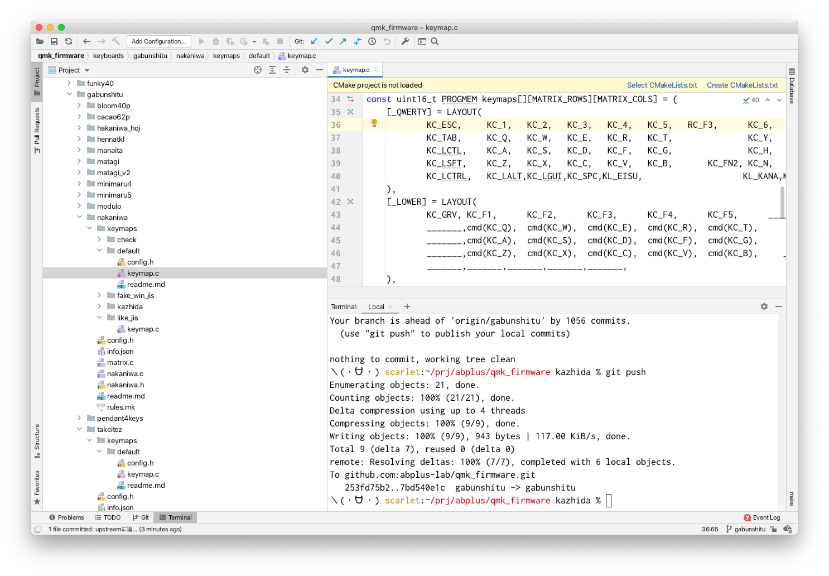Open the Settings wrench icon in toolbar
Screen dimensions: 829x576
[x=405, y=41]
